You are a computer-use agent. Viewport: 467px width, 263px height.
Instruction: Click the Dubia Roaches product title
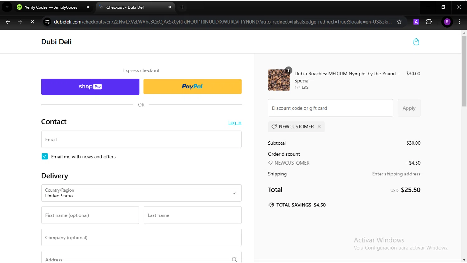pyautogui.click(x=347, y=77)
